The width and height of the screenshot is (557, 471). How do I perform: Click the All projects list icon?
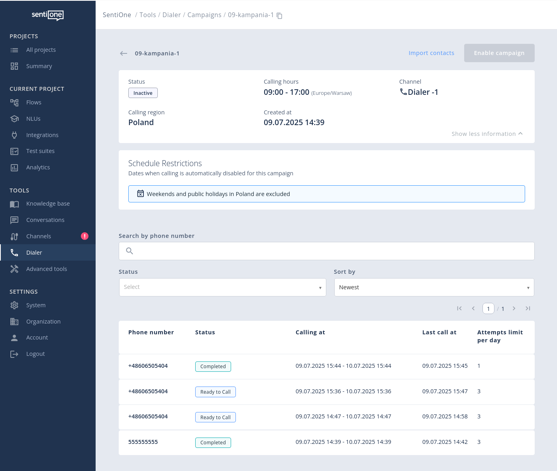(x=14, y=50)
